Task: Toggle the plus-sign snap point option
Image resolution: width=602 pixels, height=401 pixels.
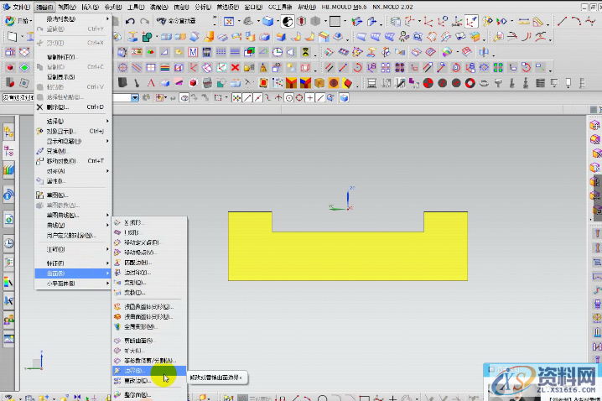Action: [310, 98]
